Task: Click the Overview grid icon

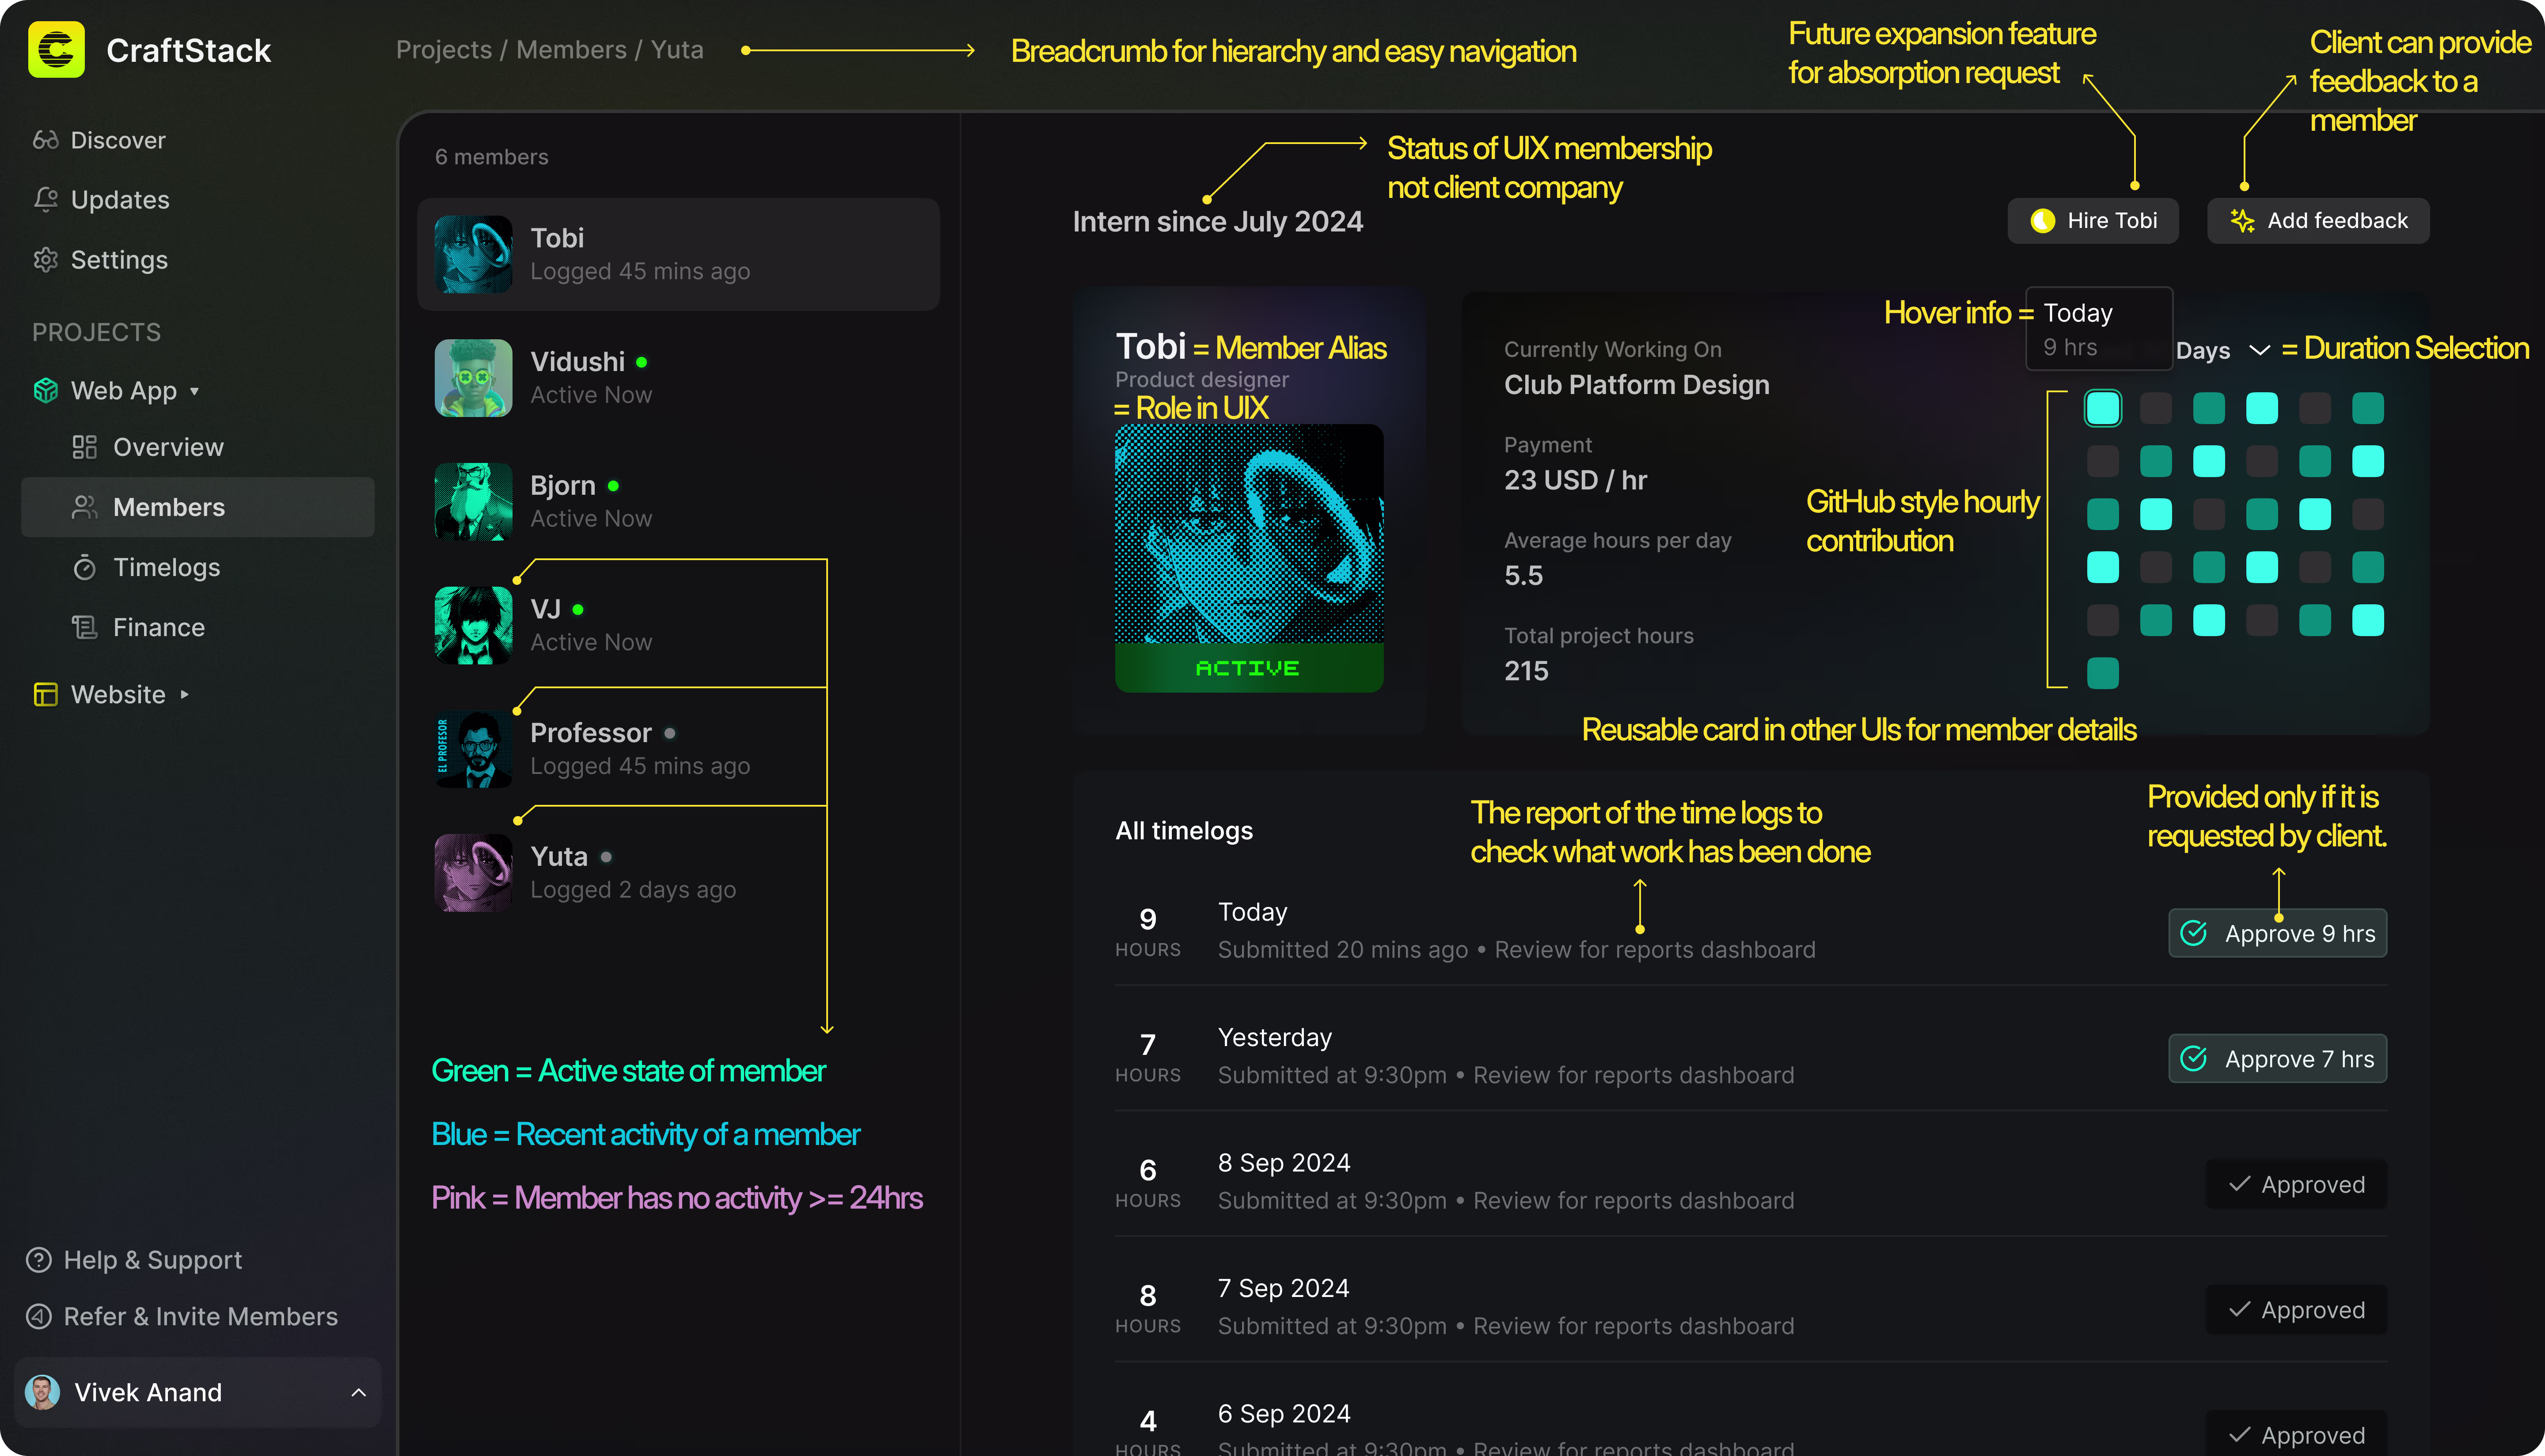Action: click(85, 447)
